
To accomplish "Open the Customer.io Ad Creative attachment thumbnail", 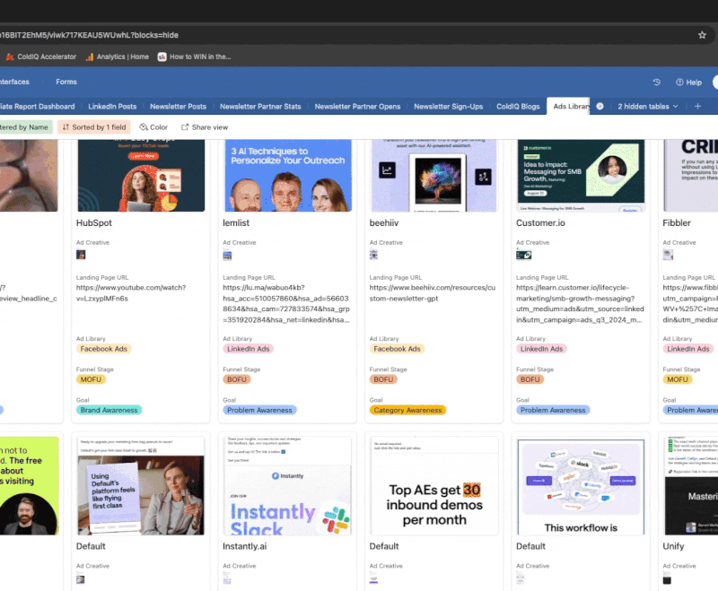I will [x=524, y=256].
